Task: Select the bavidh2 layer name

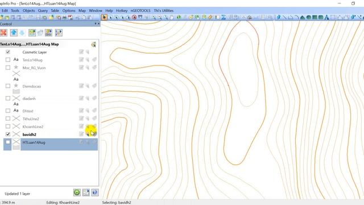Action: point(29,134)
